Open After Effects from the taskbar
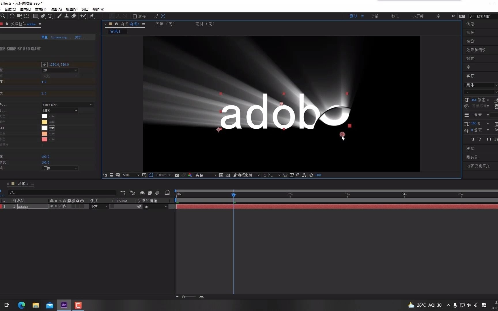This screenshot has width=498, height=311. click(x=64, y=305)
